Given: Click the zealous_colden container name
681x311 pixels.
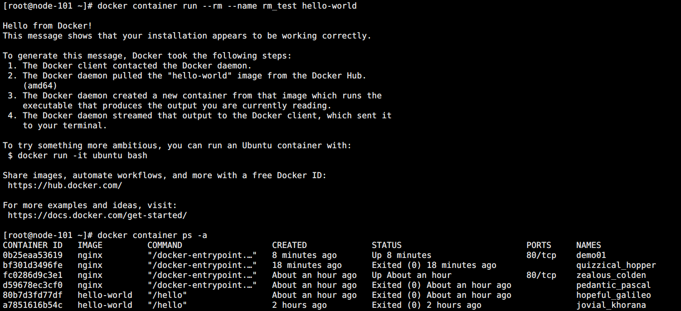Looking at the screenshot, I should tap(611, 275).
